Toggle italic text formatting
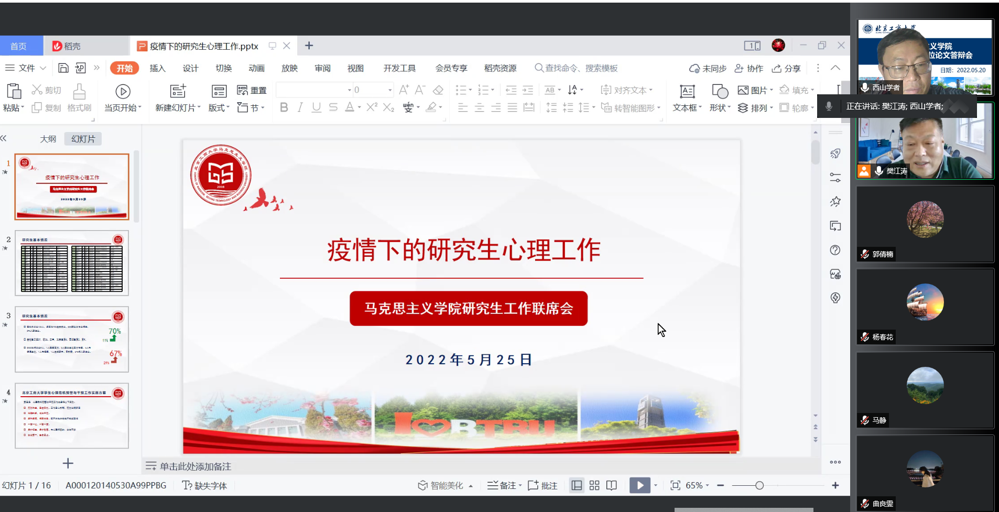This screenshot has height=512, width=999. tap(300, 107)
